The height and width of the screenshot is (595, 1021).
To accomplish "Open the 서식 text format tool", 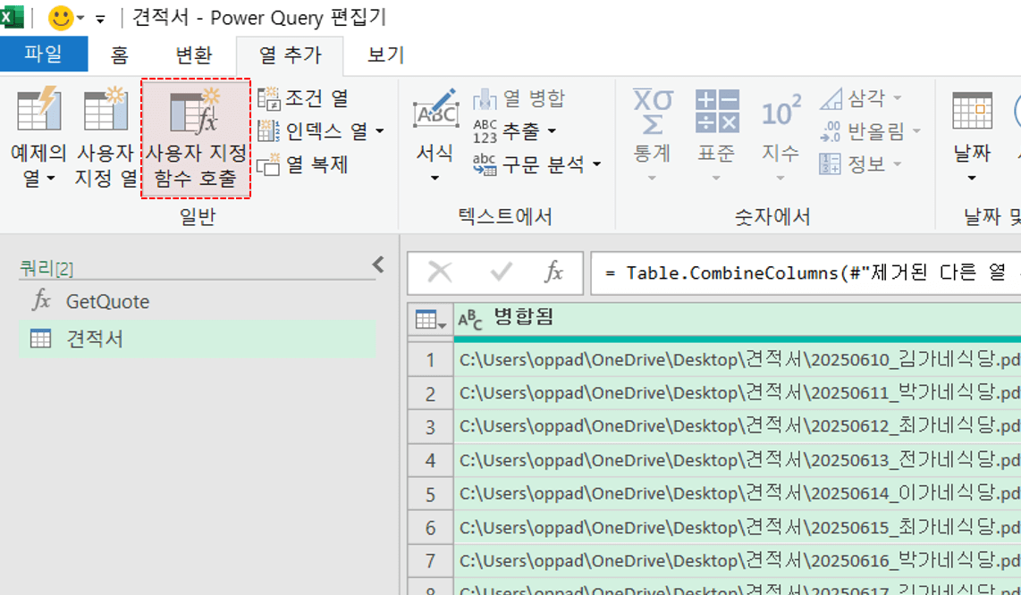I will 435,116.
